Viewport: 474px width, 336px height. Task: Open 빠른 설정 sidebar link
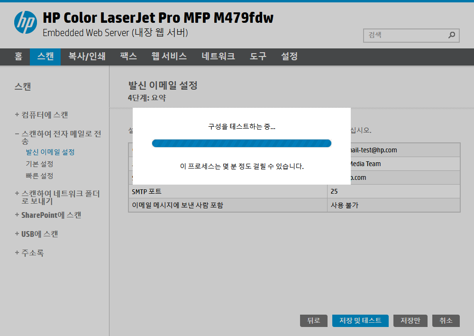40,176
